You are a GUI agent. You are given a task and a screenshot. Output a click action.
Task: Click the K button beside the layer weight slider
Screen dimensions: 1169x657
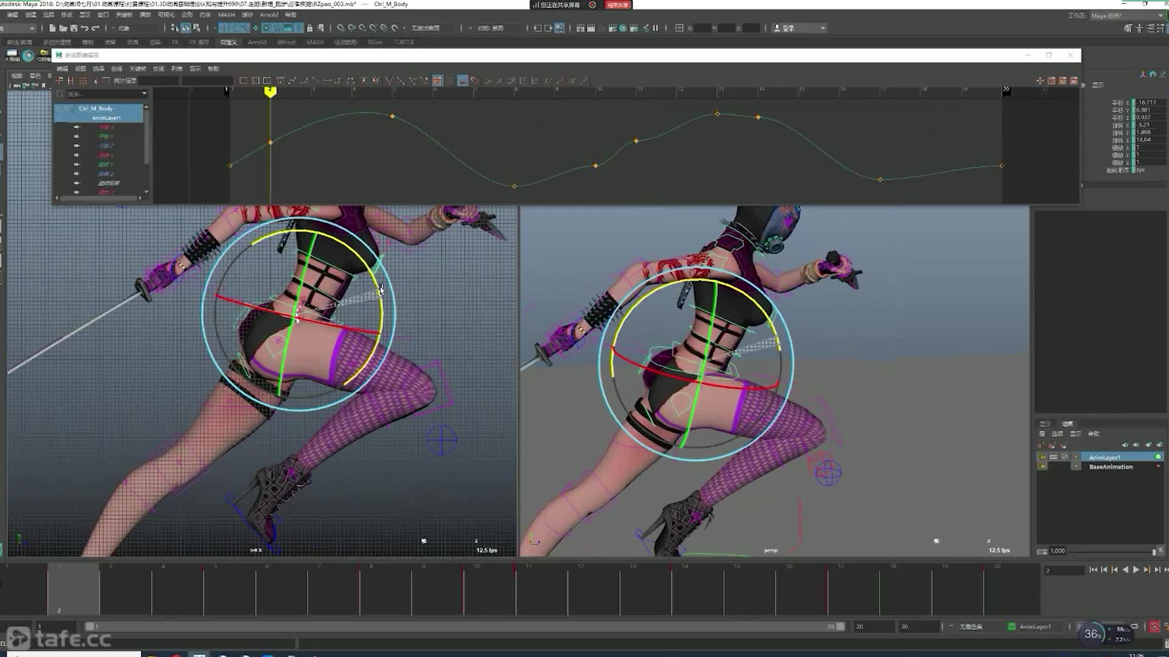coord(1160,550)
